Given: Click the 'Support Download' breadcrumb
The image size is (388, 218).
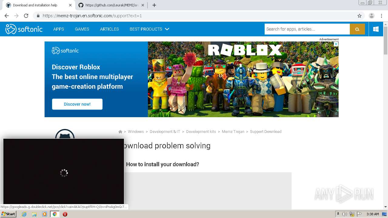Looking at the screenshot, I should (266, 132).
